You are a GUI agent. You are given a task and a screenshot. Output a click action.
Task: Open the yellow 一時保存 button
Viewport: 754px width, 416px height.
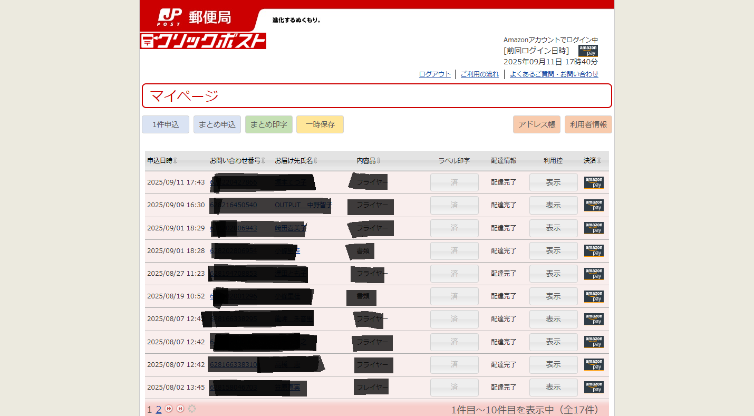tap(320, 124)
